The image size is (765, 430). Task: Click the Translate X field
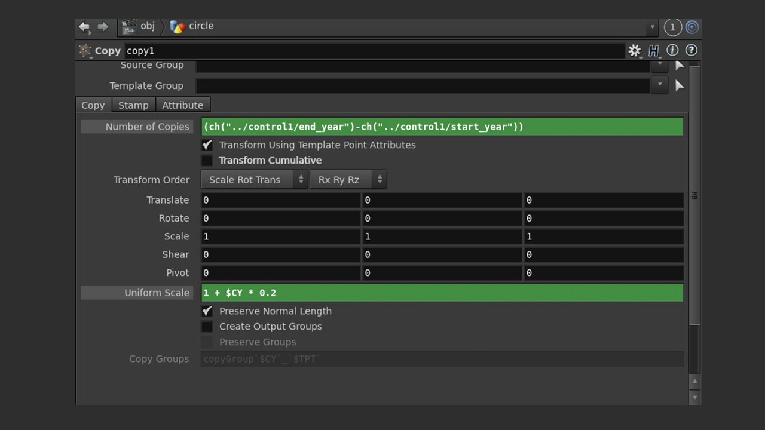click(x=280, y=200)
